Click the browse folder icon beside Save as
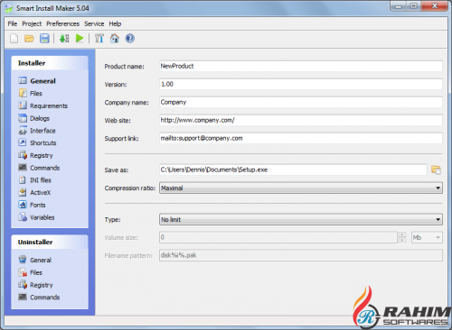This screenshot has width=452, height=330. click(436, 170)
